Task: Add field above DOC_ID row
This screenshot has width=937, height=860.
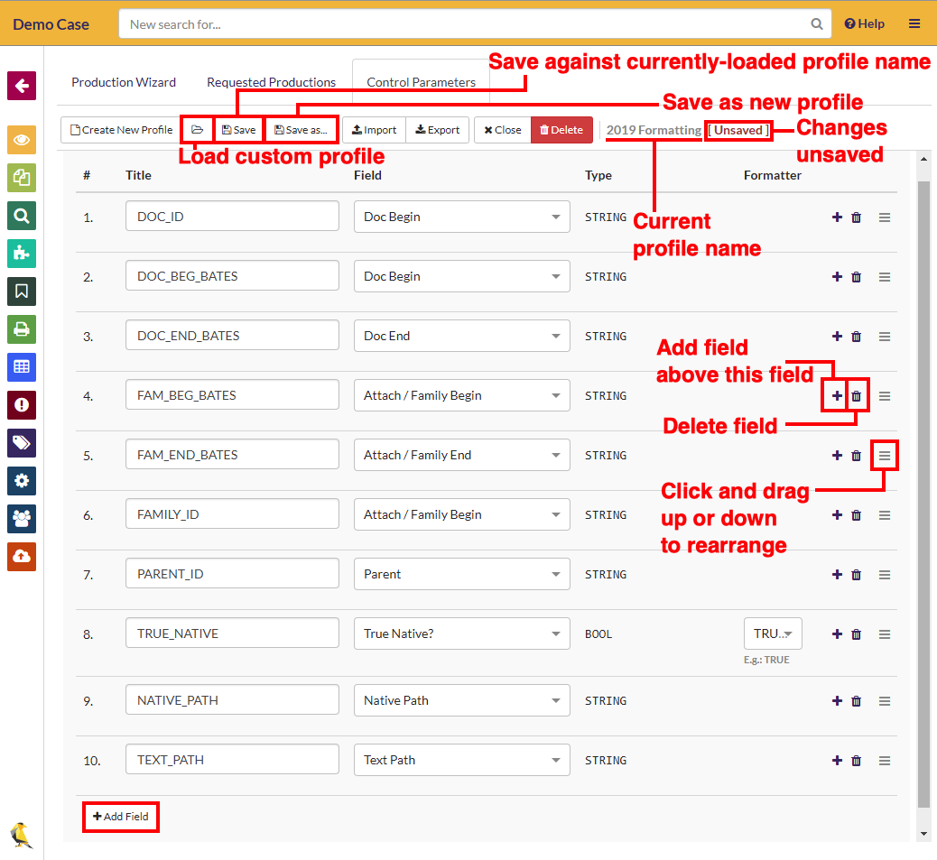Action: tap(837, 217)
